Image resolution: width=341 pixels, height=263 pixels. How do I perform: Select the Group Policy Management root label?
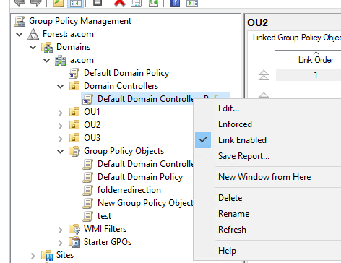(80, 21)
